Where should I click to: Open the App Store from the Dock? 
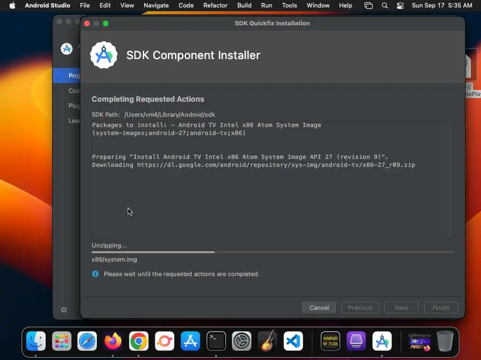(190, 341)
